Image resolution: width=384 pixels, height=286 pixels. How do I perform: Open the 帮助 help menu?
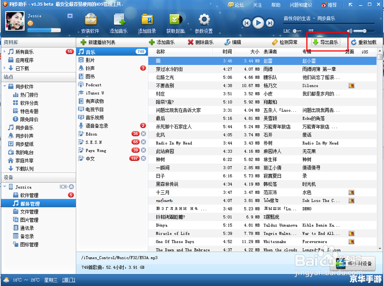click(276, 5)
